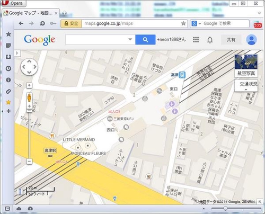Pan the map down with arrow control
Screen dimensions: 265x214
(x=29, y=73)
